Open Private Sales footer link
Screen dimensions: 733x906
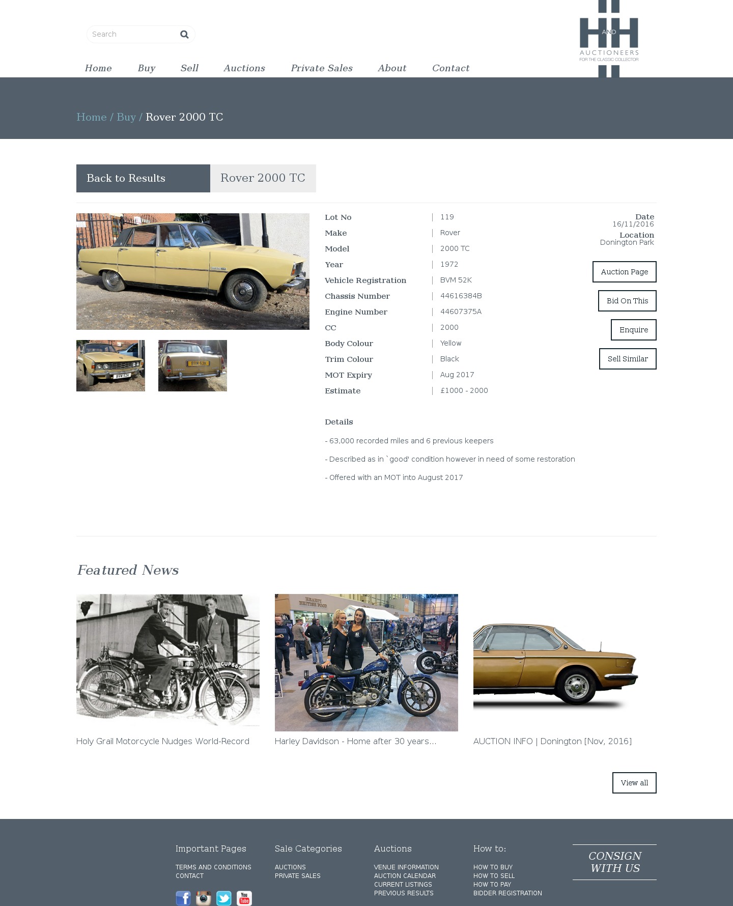coord(298,876)
